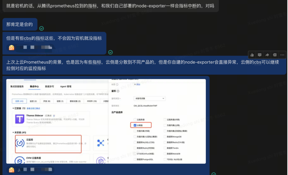Click the 添加 tag link
This screenshot has height=175, width=288.
(x=137, y=84)
